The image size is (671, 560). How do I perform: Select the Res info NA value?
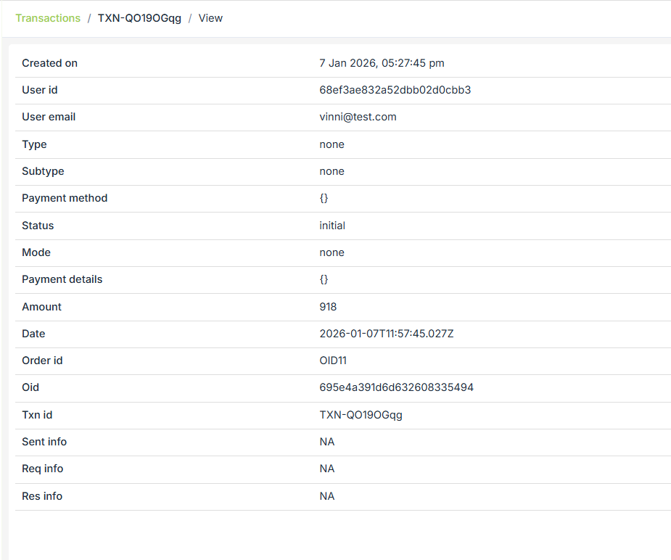point(327,496)
